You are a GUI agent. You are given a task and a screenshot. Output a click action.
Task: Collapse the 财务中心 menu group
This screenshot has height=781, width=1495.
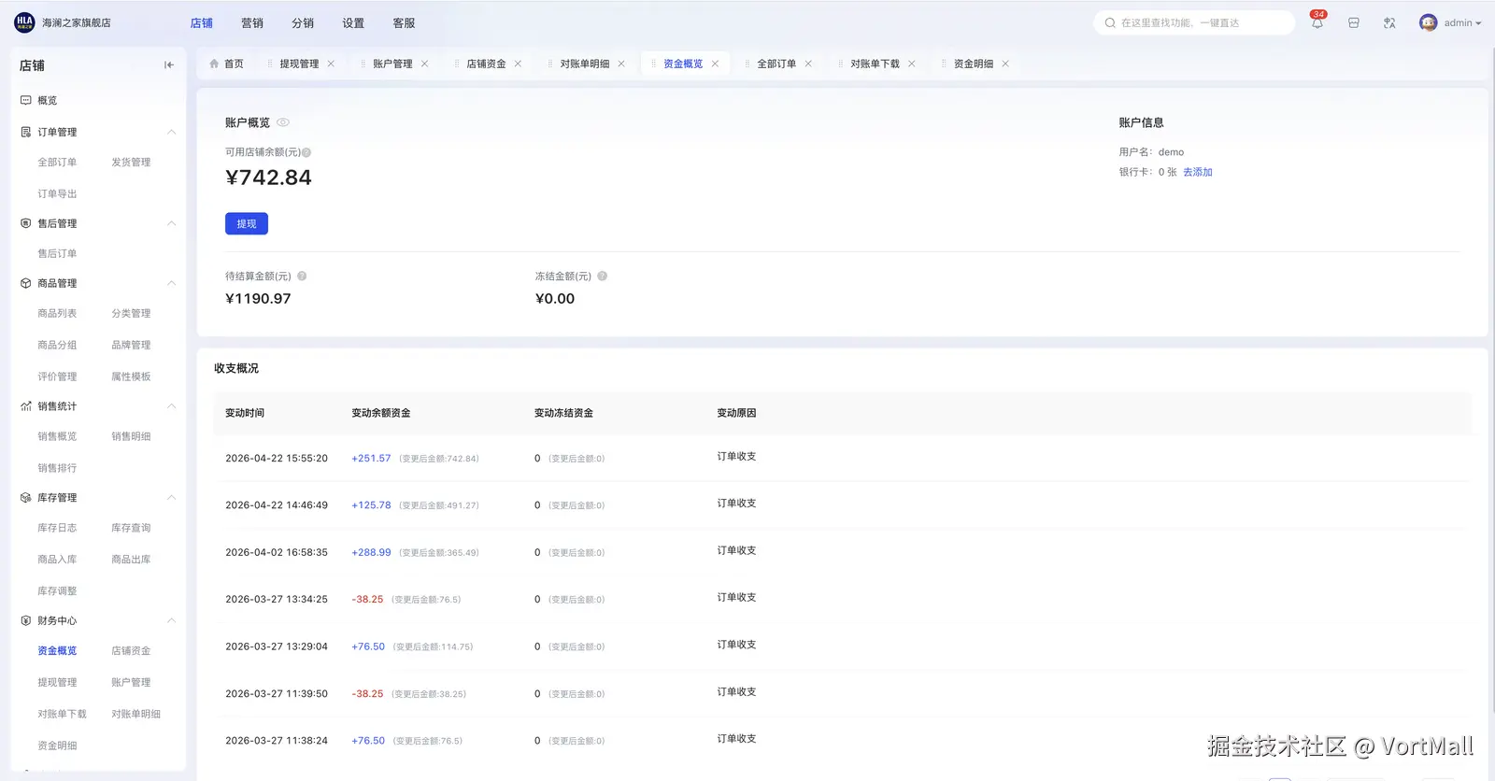pos(171,621)
